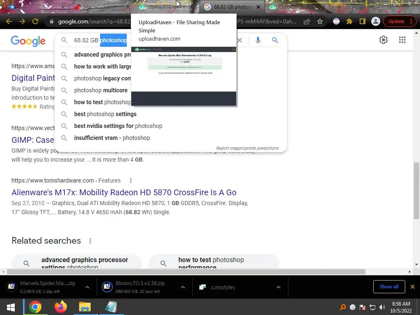This screenshot has width=420, height=315.
Task: Click 'Show all' downloads button
Action: (389, 287)
